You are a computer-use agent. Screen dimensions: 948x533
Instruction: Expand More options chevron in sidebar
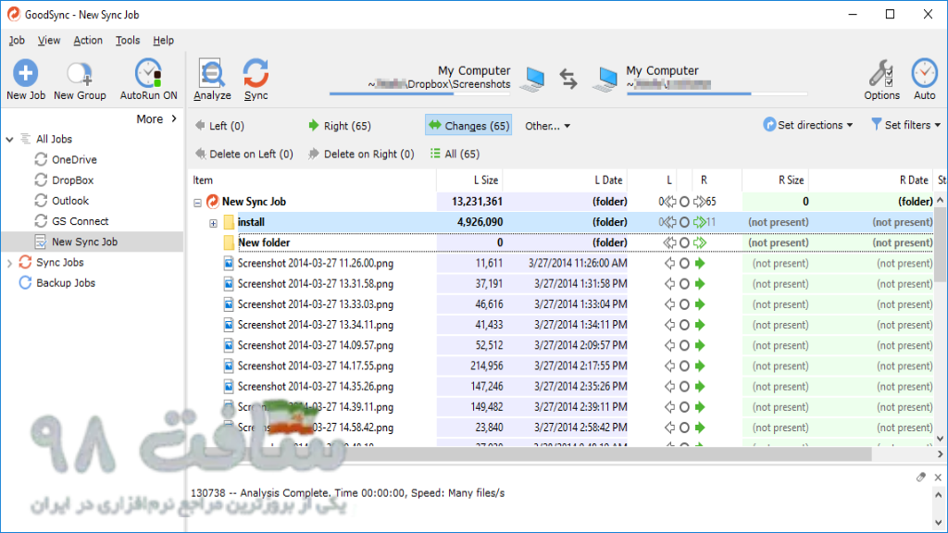coord(174,118)
